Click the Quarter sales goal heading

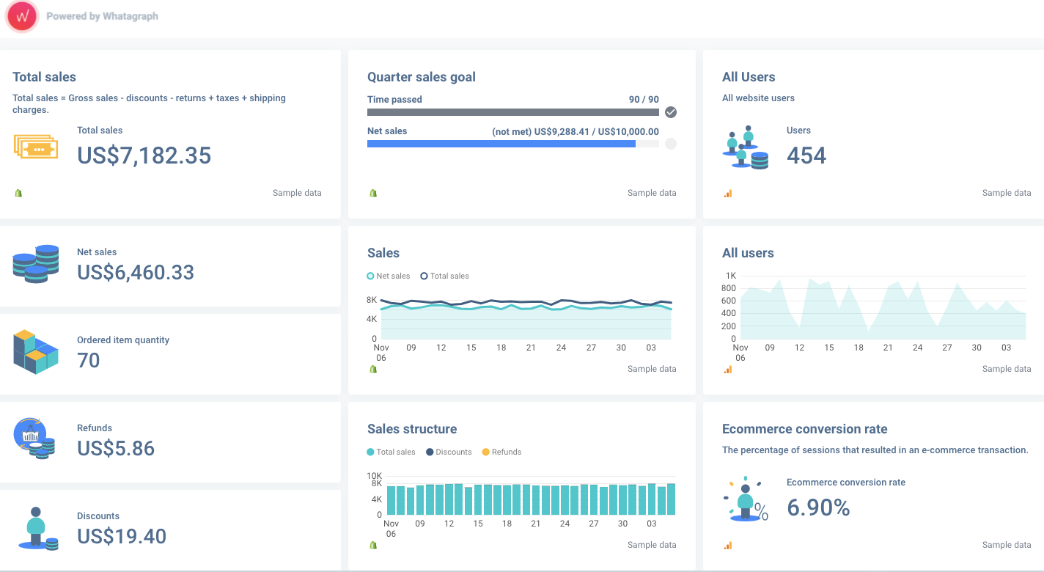click(422, 77)
